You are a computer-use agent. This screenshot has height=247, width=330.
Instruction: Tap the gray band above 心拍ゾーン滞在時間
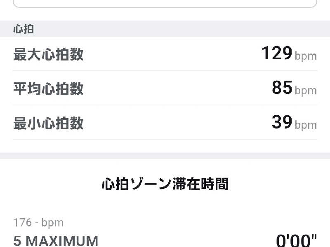[165, 156]
